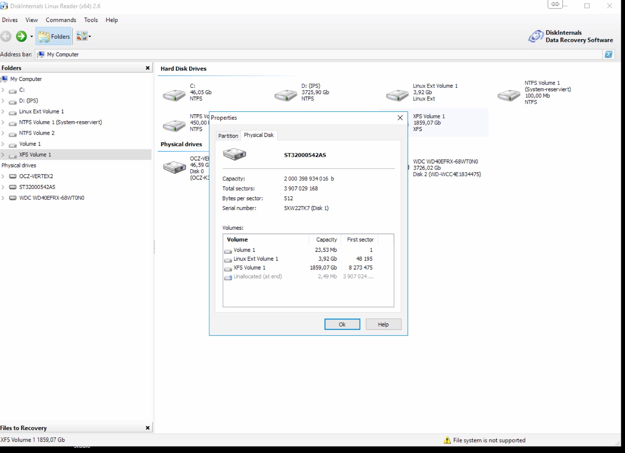Select My Computer in the folder tree
Image resolution: width=625 pixels, height=453 pixels.
pos(26,79)
